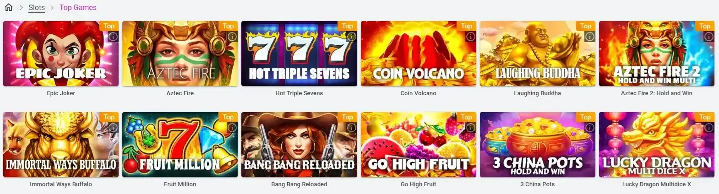Screen dimensions: 719x194
Task: Play Coin Volcano from its thumbnail
Action: [419, 54]
